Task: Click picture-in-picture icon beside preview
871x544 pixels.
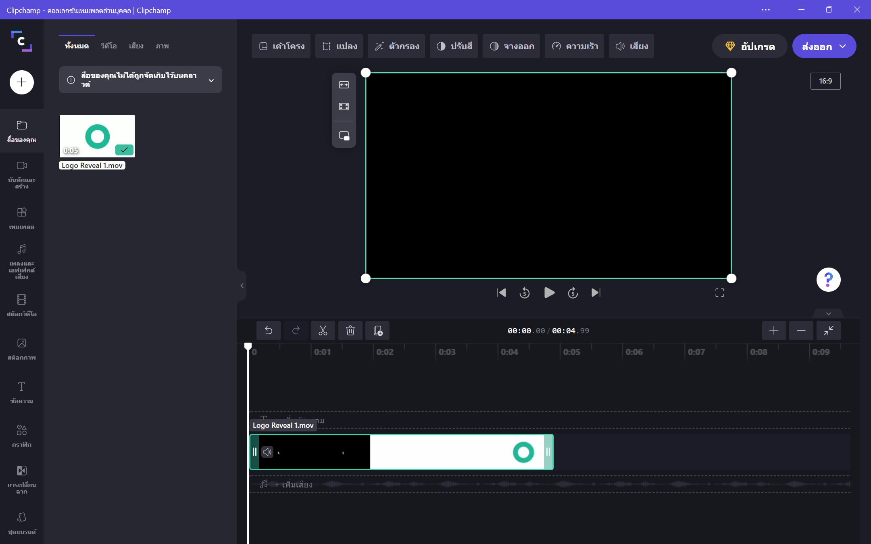Action: (344, 136)
